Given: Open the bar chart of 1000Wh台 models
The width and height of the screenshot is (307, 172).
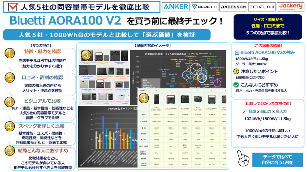Looking at the screenshot, I should pyautogui.click(x=108, y=136).
